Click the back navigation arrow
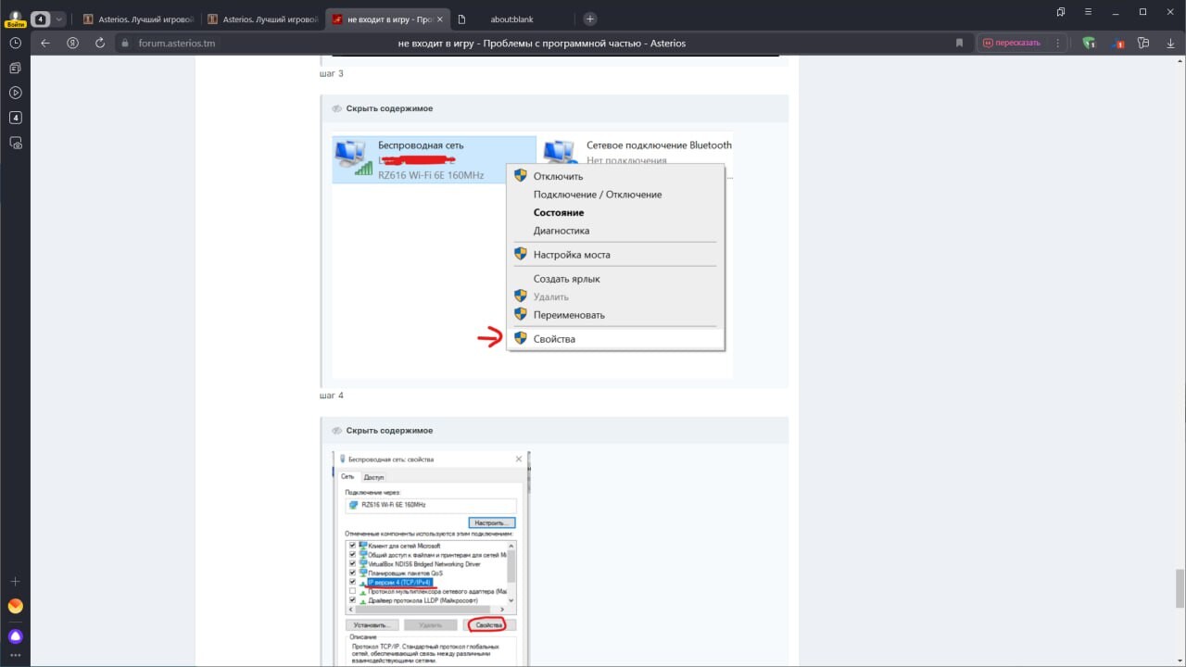 45,43
